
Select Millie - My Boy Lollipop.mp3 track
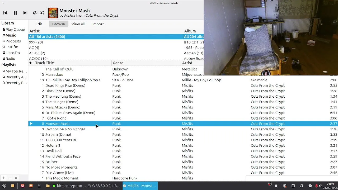[73, 80]
